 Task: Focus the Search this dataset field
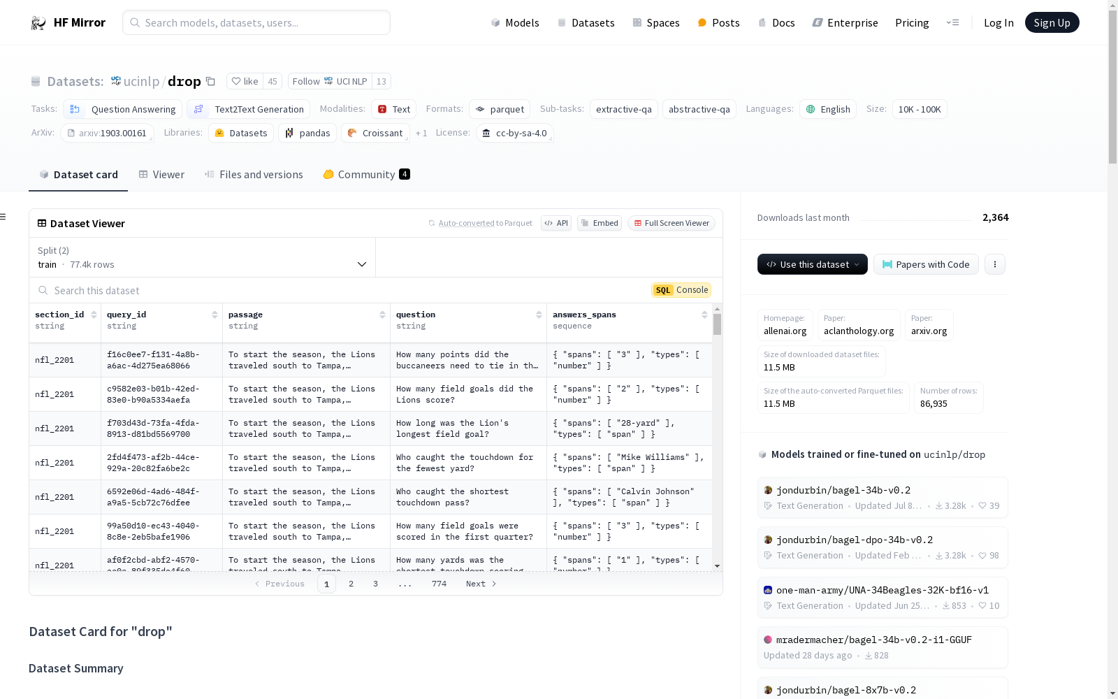[x=340, y=290]
